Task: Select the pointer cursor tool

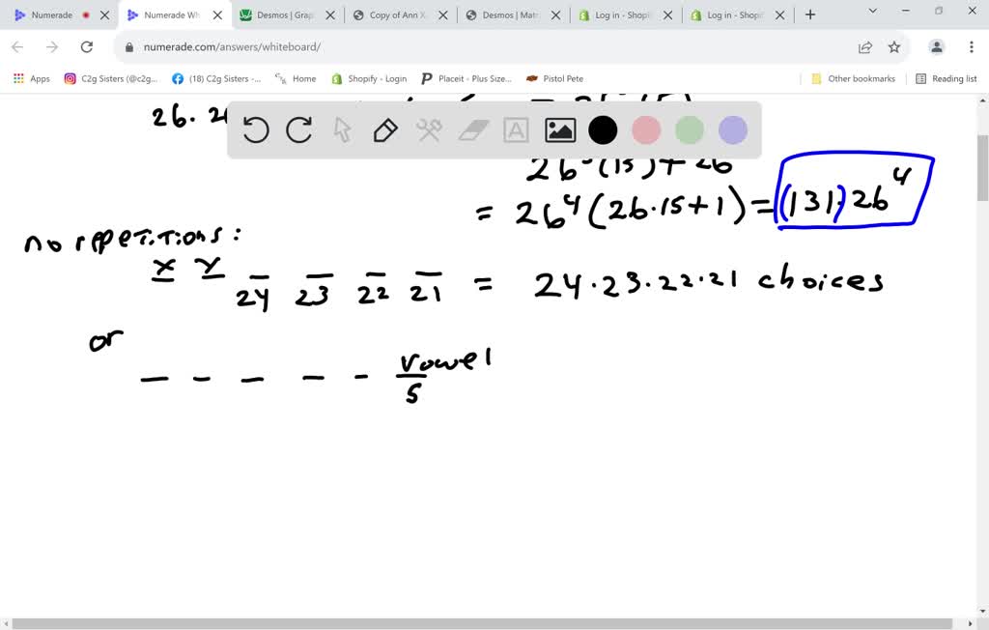Action: 343,130
